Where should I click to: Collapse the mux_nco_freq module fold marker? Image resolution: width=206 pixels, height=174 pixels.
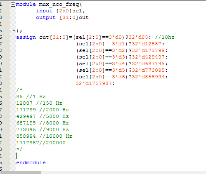(x=13, y=5)
